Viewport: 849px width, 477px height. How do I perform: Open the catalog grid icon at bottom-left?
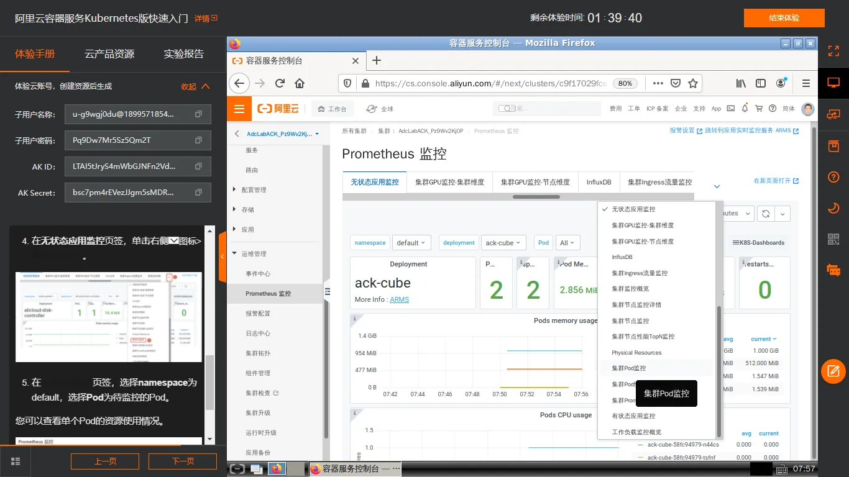(16, 461)
